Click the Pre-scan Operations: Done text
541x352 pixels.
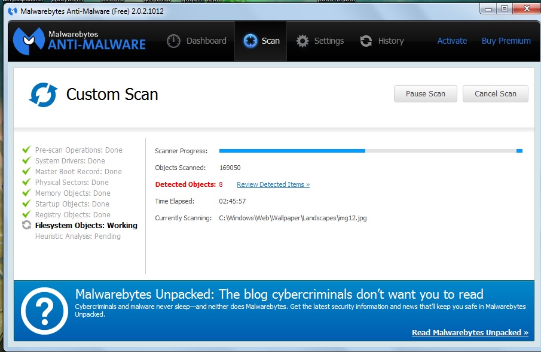click(x=79, y=150)
